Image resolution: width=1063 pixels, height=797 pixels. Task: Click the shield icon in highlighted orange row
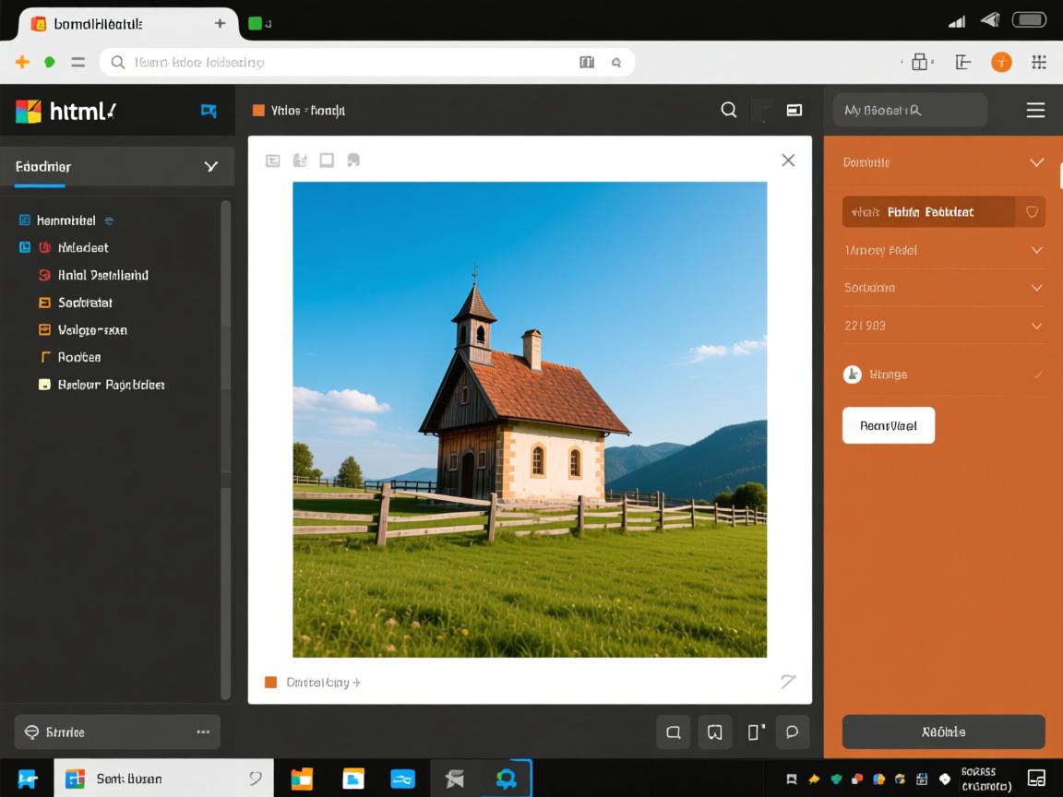pos(1032,212)
